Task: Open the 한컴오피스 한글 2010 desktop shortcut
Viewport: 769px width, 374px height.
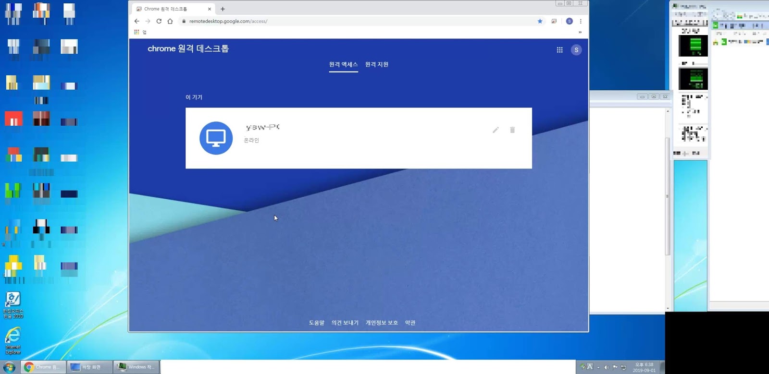Action: click(x=13, y=304)
